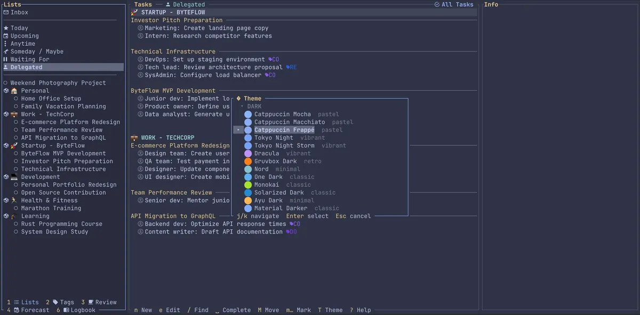The width and height of the screenshot is (640, 315).
Task: Click the person icon of Delegated in sidebar
Action: tap(6, 67)
